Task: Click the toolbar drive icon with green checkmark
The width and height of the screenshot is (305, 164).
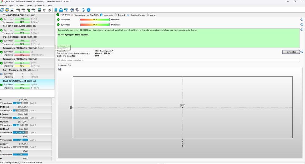Action: click(28, 10)
